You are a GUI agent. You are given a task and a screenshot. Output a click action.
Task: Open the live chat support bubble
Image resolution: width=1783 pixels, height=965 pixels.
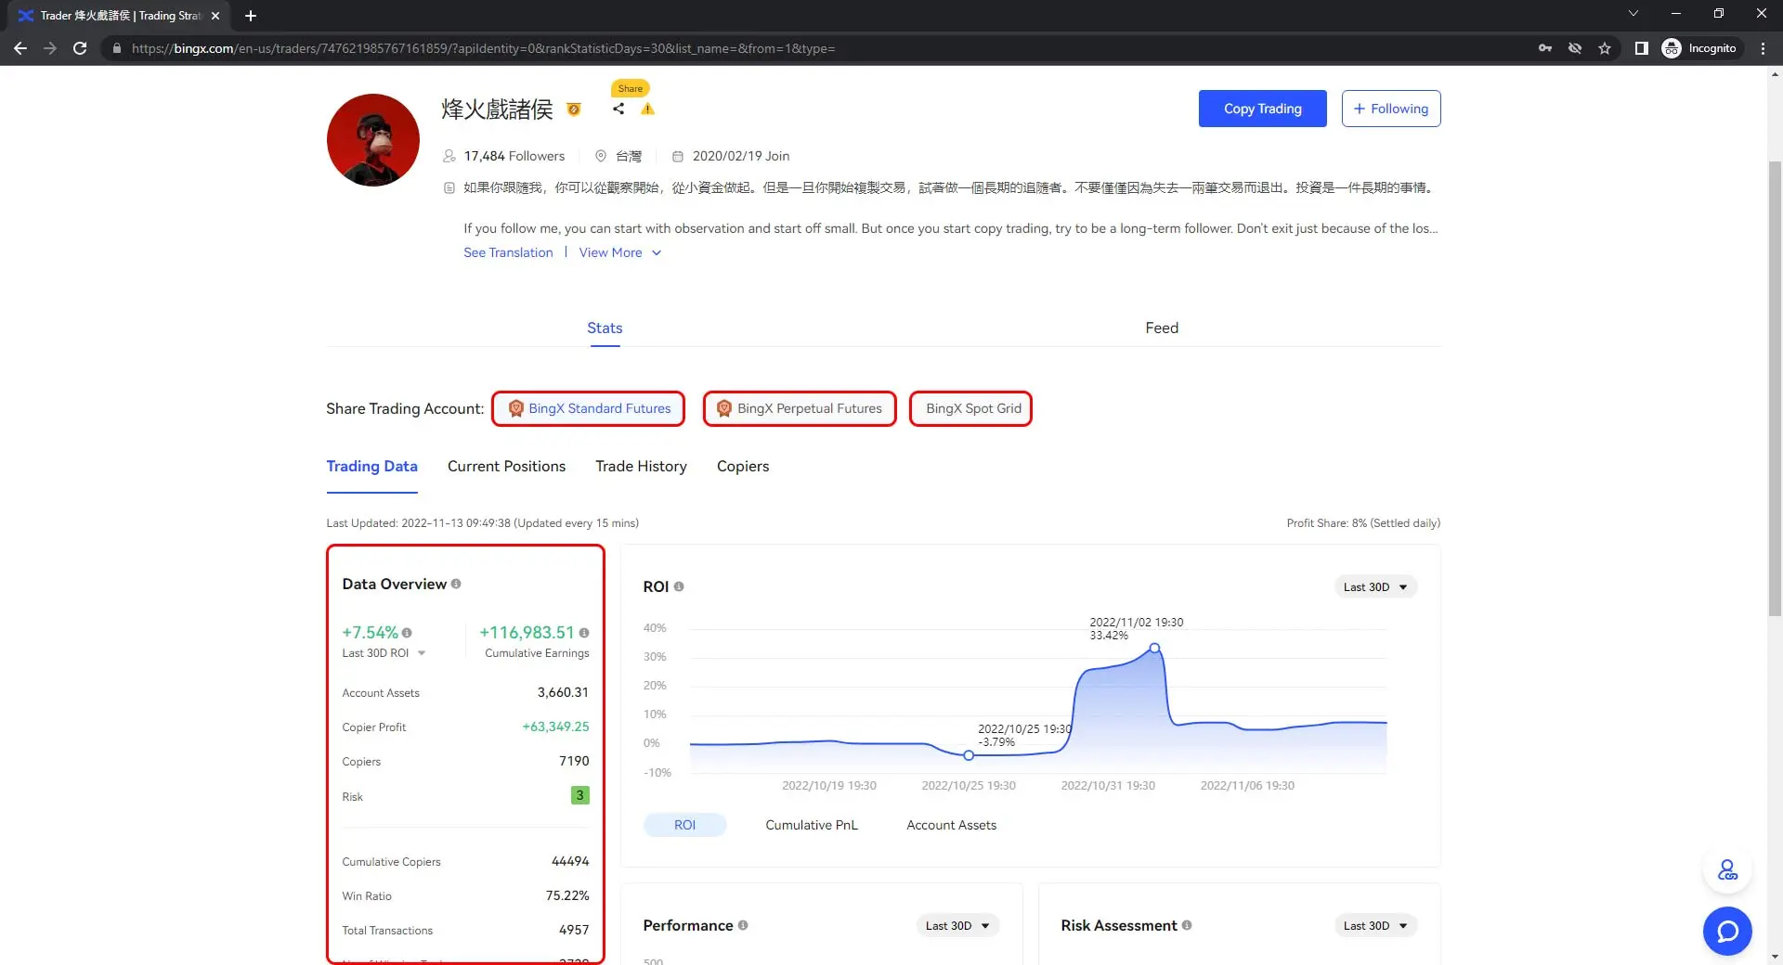coord(1727,931)
